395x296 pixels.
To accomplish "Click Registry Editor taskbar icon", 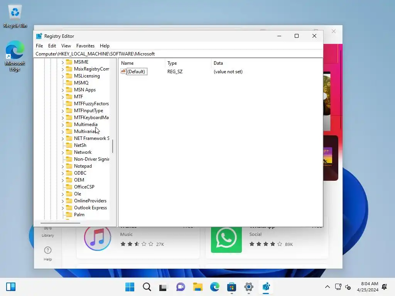I will pyautogui.click(x=266, y=287).
